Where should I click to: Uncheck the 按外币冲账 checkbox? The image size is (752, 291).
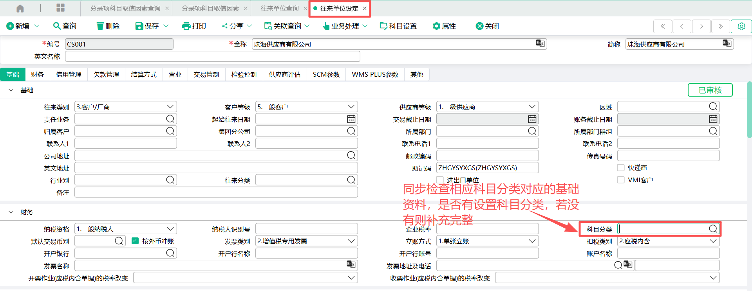pyautogui.click(x=135, y=241)
